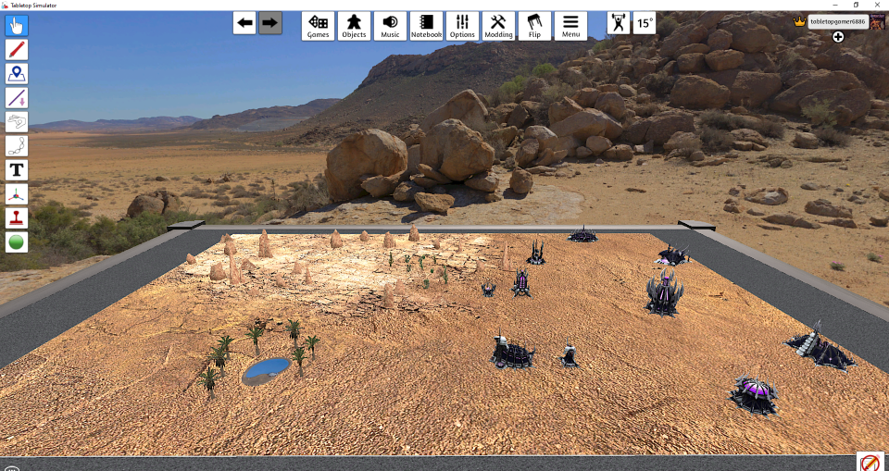Select the chain Joint tool
The height and width of the screenshot is (471, 889).
click(x=17, y=145)
